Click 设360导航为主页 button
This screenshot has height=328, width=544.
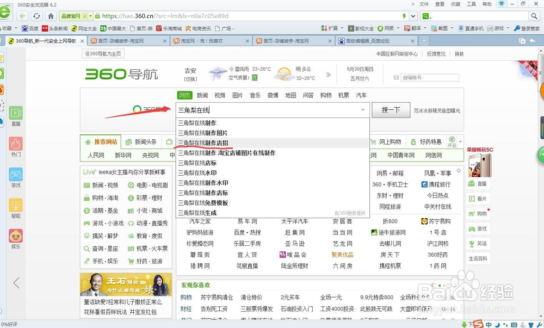pos(103,54)
